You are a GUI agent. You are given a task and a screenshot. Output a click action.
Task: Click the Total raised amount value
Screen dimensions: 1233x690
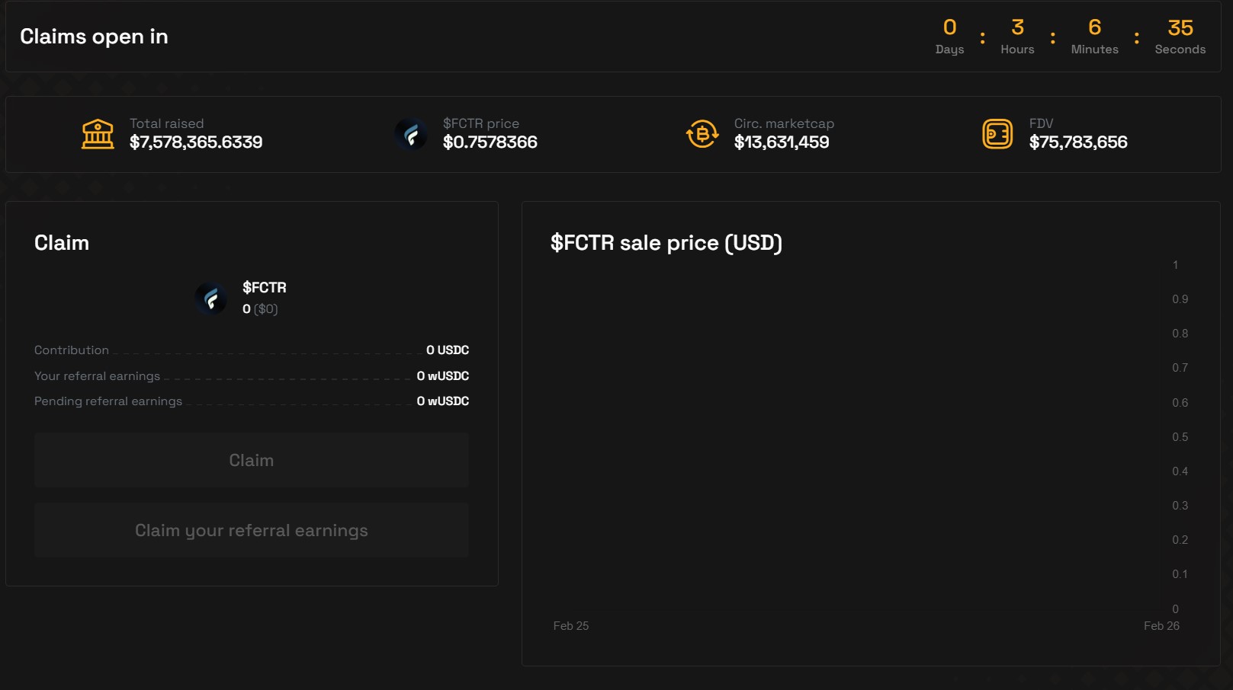196,142
